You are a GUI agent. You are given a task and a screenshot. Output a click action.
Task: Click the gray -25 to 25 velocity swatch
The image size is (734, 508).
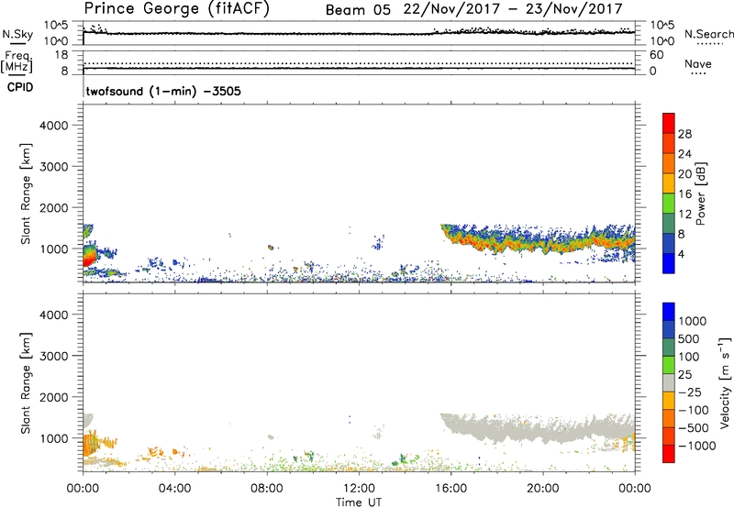point(669,382)
